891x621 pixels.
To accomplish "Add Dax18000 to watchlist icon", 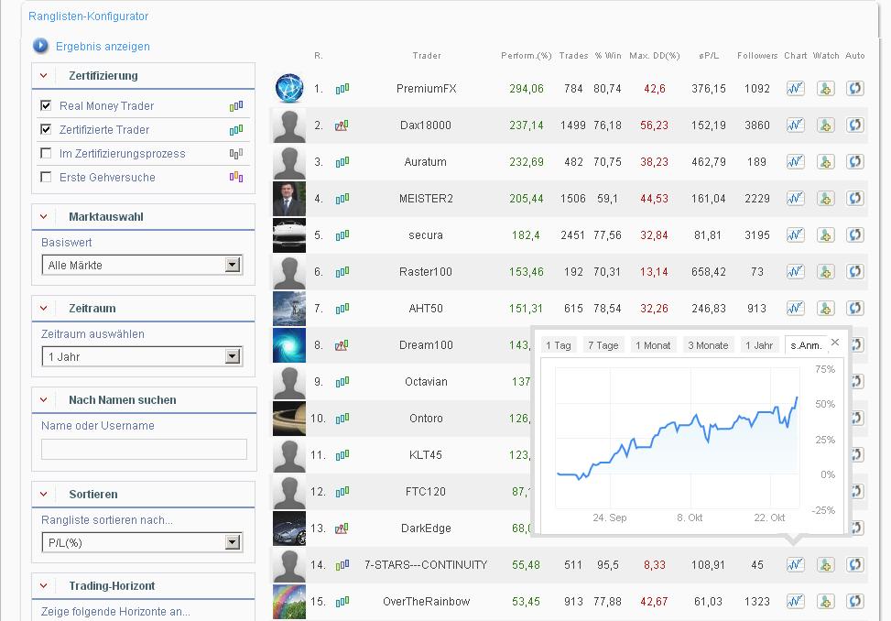I will 825,125.
